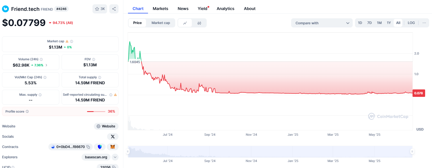Show FDV info tooltip icon

(x=94, y=59)
